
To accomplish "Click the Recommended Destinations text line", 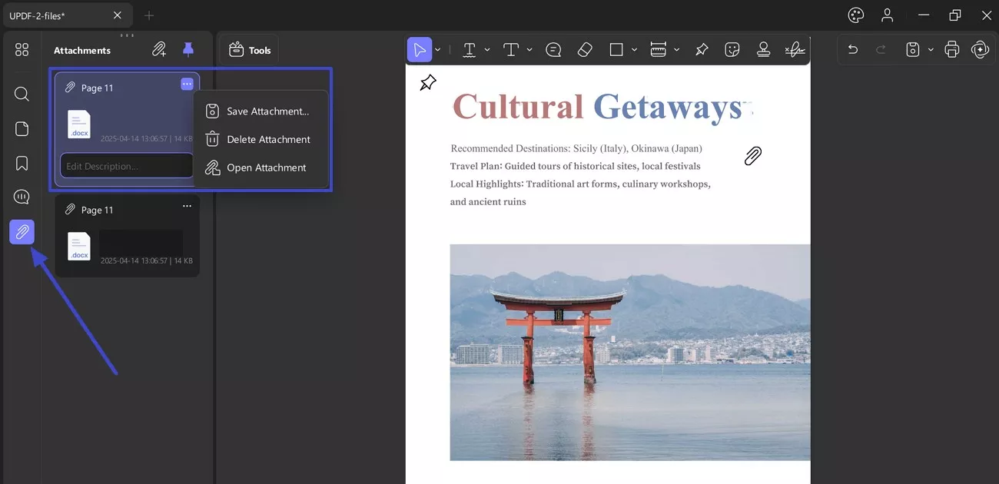I will click(x=576, y=148).
